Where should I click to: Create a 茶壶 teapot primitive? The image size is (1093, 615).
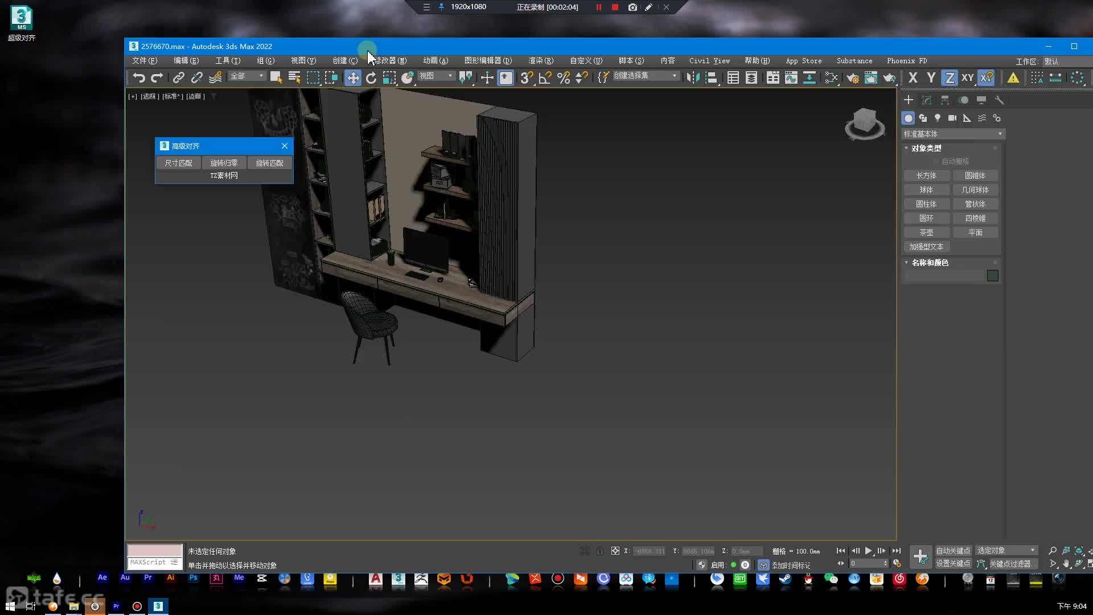pyautogui.click(x=926, y=232)
